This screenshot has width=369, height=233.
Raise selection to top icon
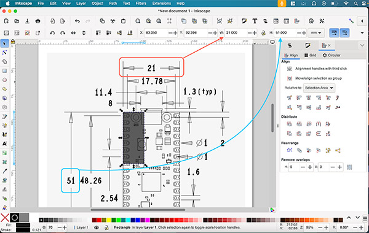click(98, 33)
